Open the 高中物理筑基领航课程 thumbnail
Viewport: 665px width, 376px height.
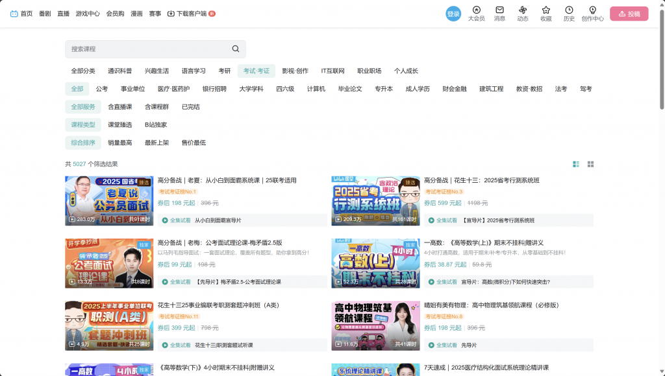[375, 325]
